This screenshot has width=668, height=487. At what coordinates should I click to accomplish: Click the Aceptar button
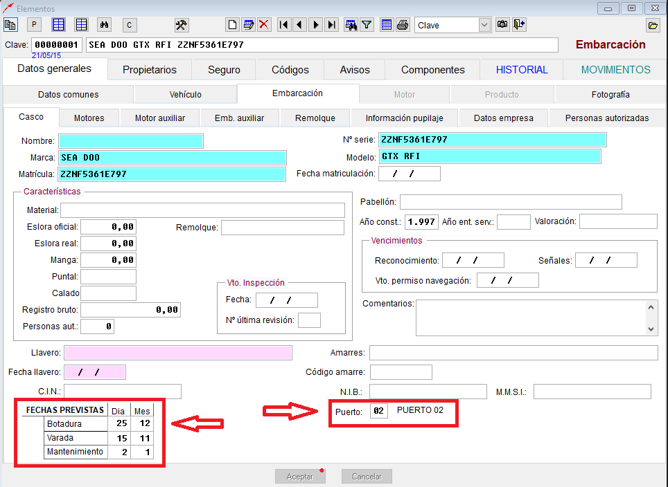pos(300,477)
